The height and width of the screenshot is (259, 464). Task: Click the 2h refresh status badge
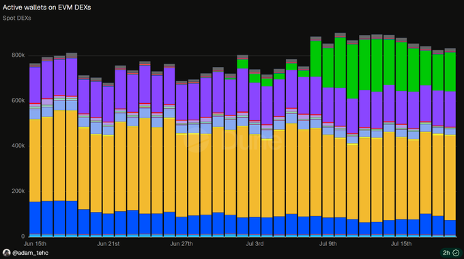(x=451, y=253)
